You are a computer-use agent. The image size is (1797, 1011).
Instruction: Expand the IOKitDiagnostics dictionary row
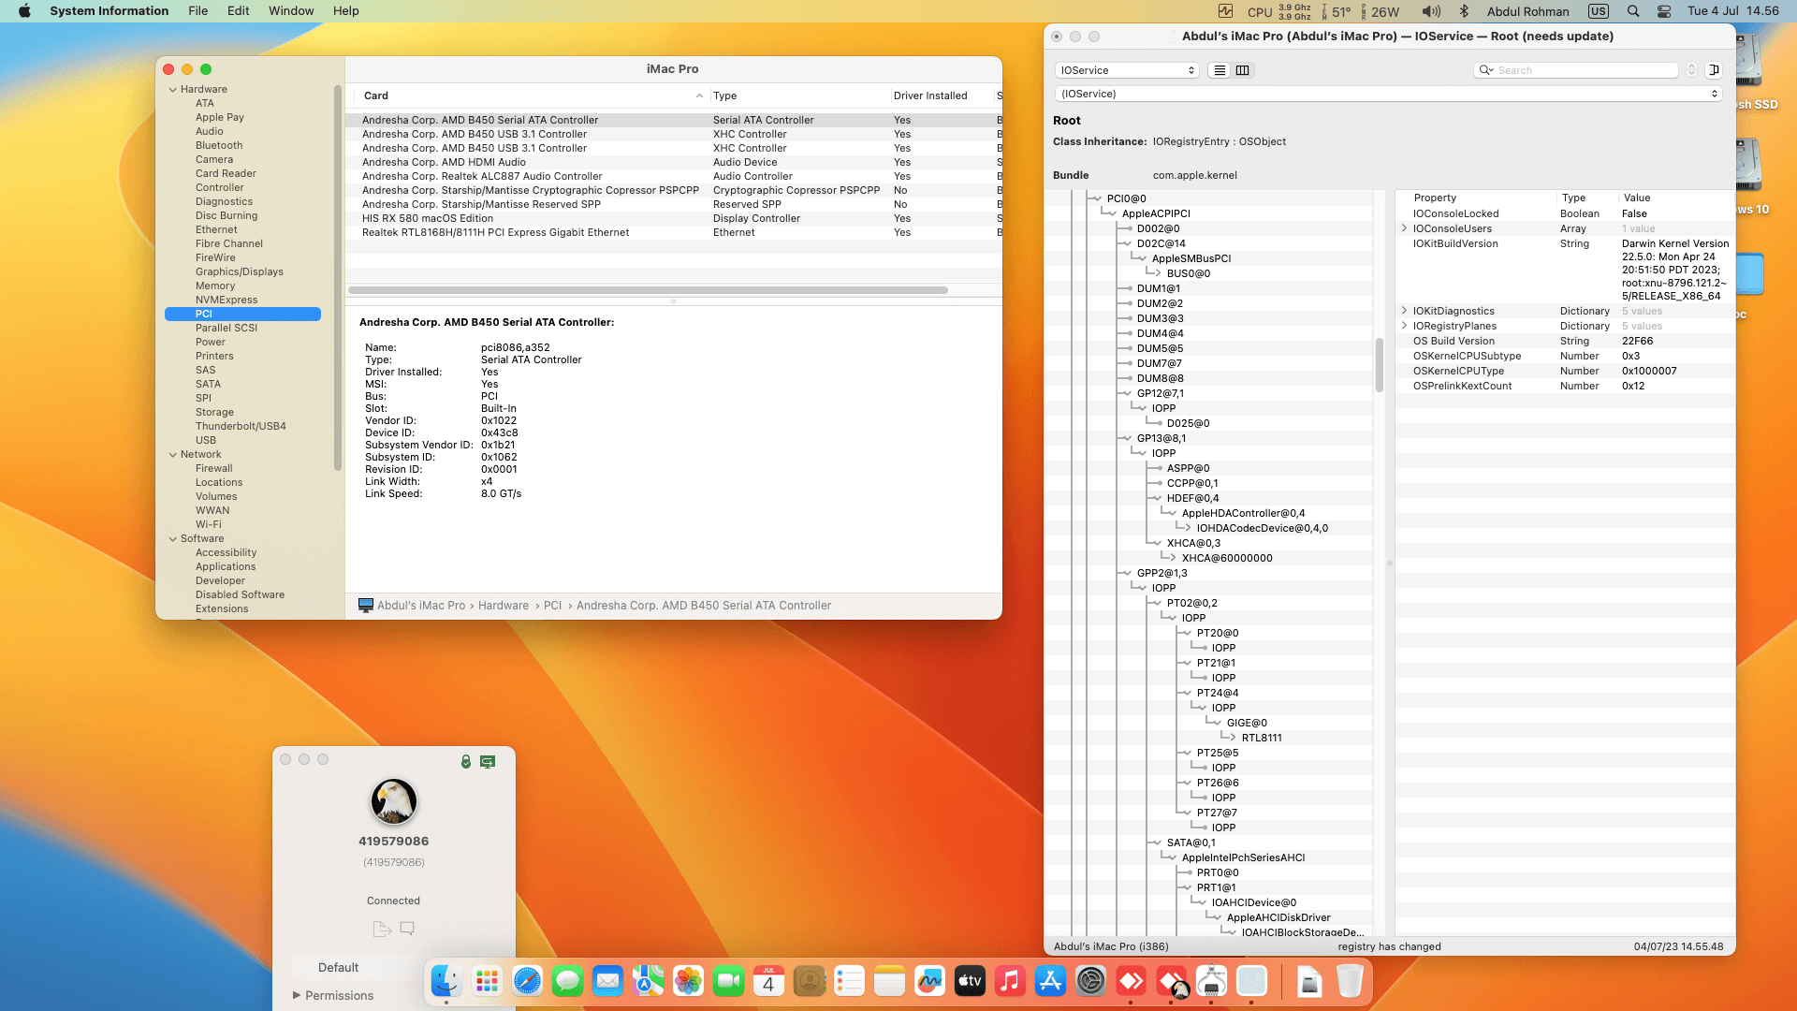click(1404, 310)
